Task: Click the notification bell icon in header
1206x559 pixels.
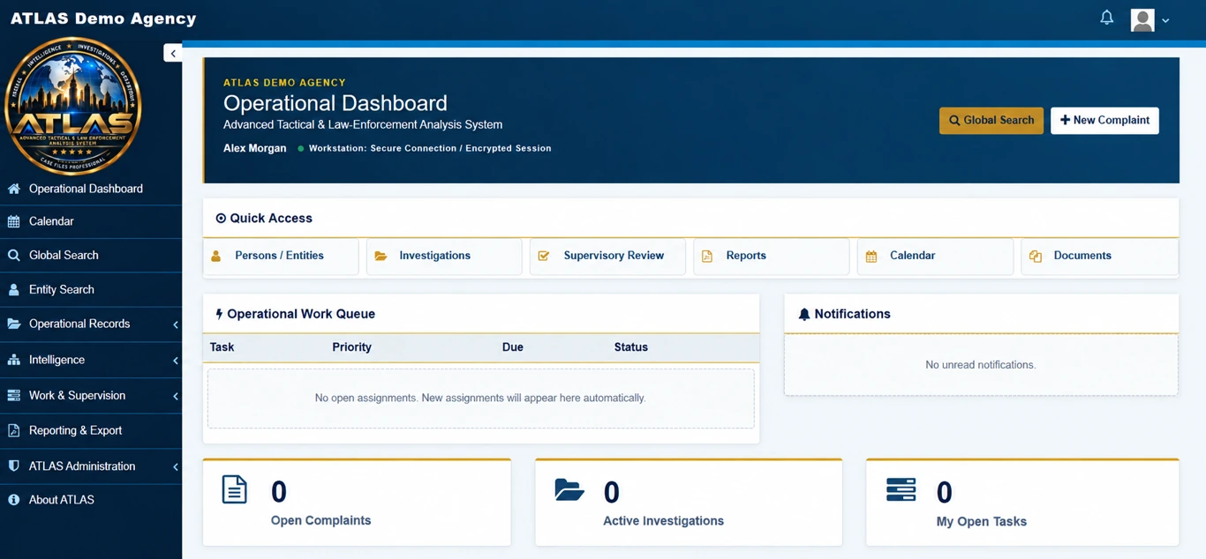Action: [x=1106, y=18]
